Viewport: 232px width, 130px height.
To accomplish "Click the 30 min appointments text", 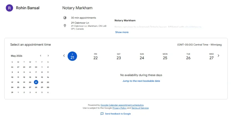I will click(x=83, y=18).
